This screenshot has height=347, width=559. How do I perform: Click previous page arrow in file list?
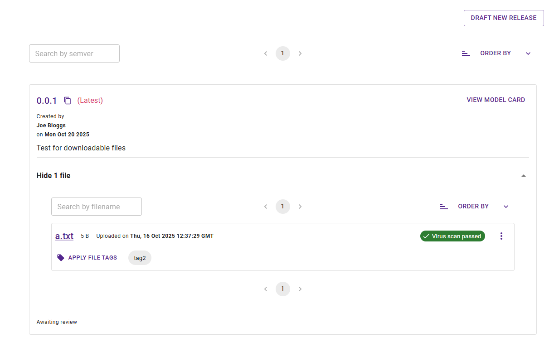click(x=266, y=206)
